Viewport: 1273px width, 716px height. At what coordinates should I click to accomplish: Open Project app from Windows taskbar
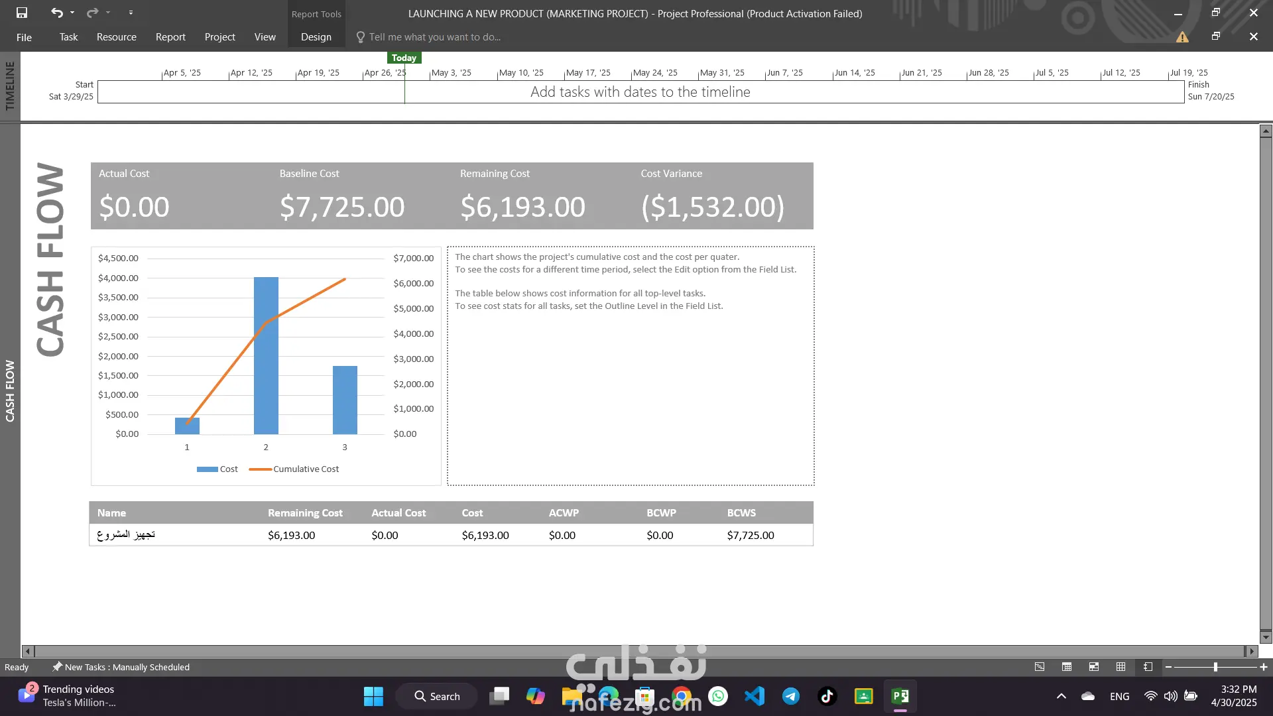click(x=900, y=696)
